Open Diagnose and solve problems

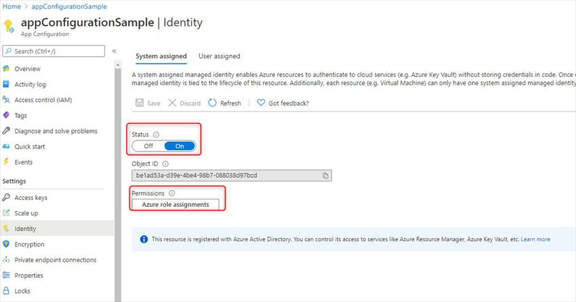[x=57, y=130]
